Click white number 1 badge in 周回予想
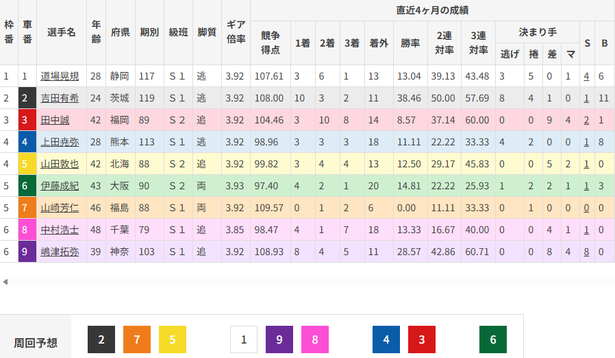Screen dimensions: 615x358 pyautogui.click(x=244, y=339)
